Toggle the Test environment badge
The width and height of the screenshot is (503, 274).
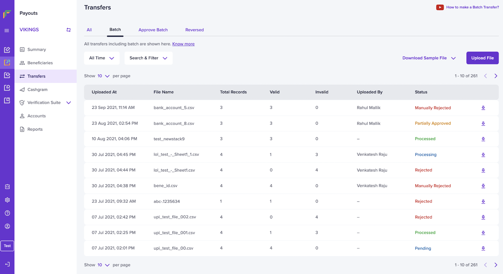(7, 246)
